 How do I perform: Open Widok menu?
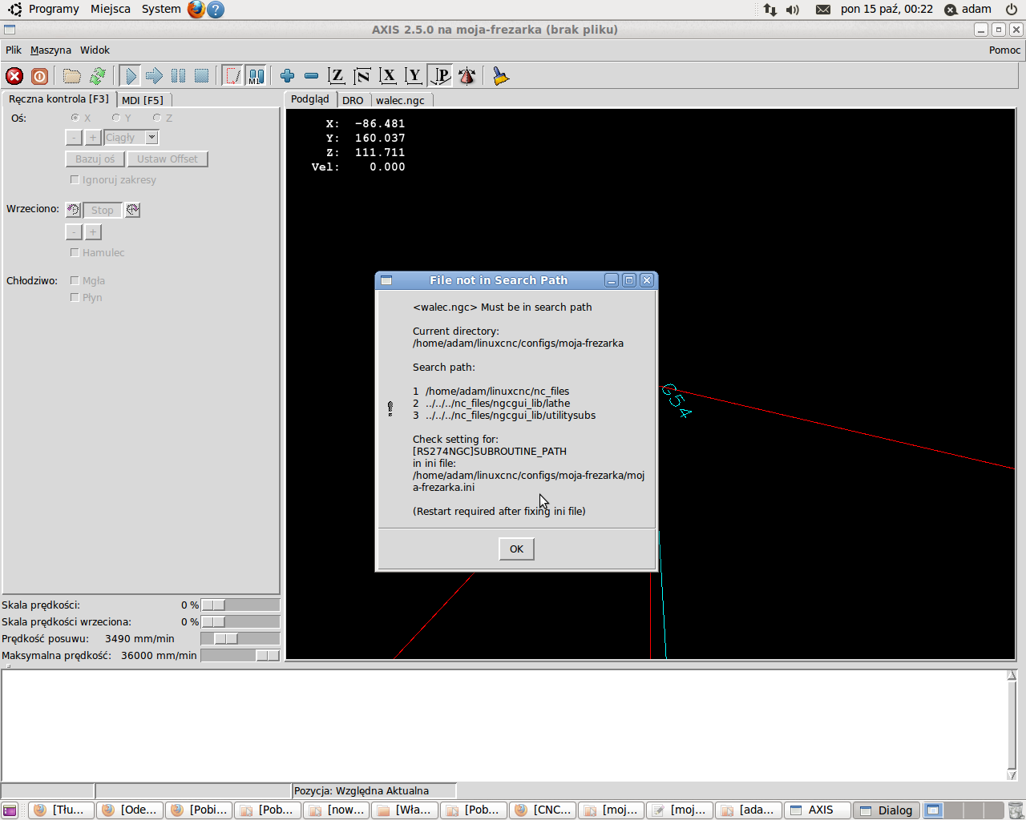[x=95, y=50]
